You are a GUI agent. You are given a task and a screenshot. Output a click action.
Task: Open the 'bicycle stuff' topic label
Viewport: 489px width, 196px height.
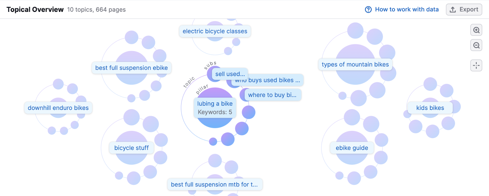[x=131, y=148]
